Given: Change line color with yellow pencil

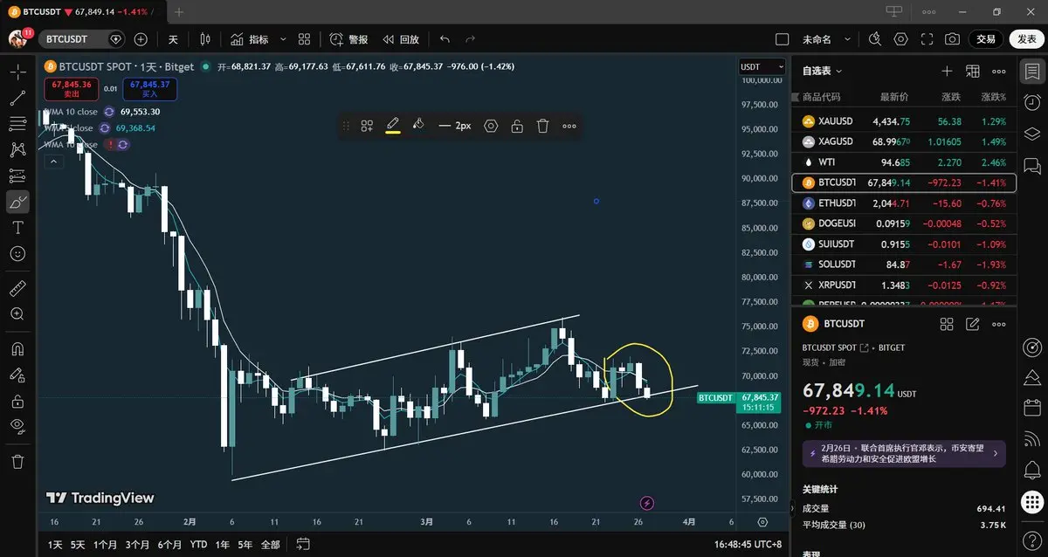Looking at the screenshot, I should coord(393,126).
